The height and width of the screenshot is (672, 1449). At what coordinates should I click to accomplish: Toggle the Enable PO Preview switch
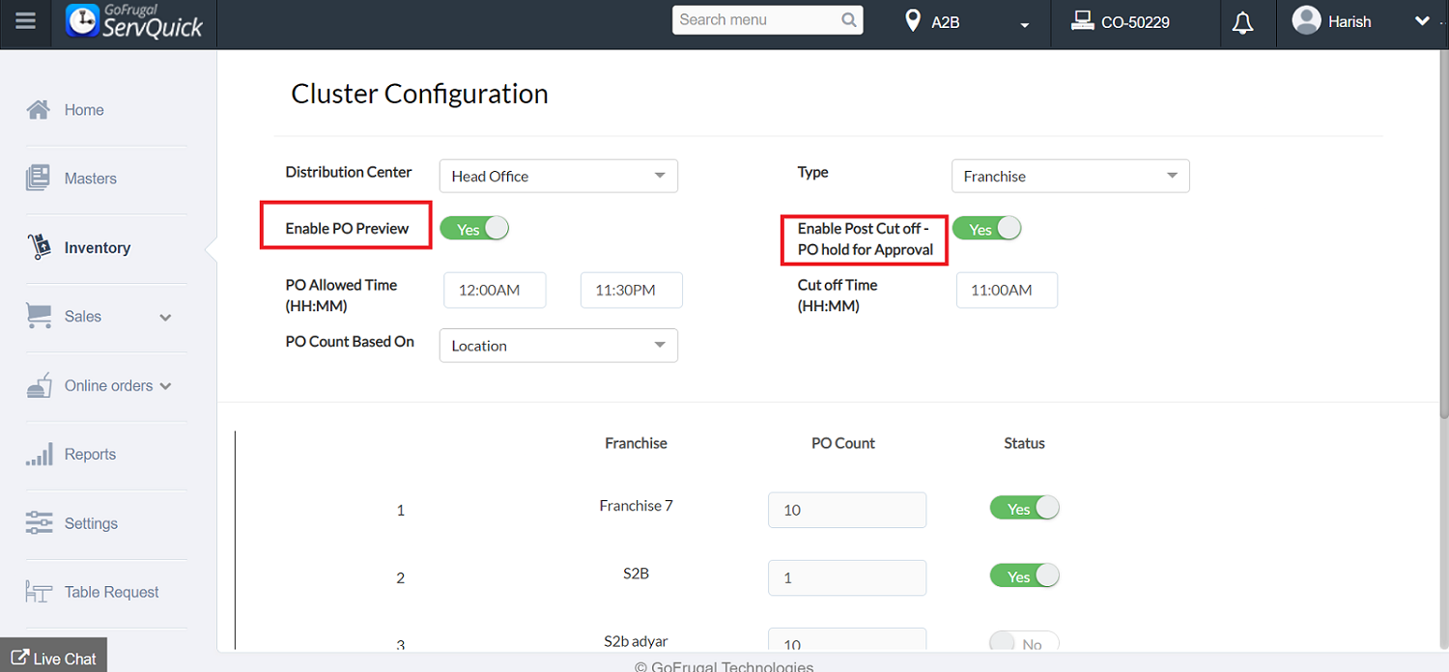point(473,229)
